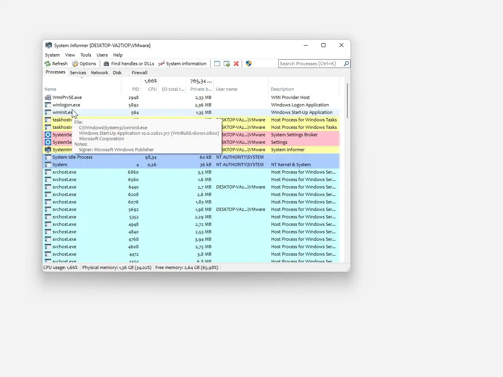503x377 pixels.
Task: Click gear icon of System Settings Broker row
Action: pyautogui.click(x=48, y=135)
